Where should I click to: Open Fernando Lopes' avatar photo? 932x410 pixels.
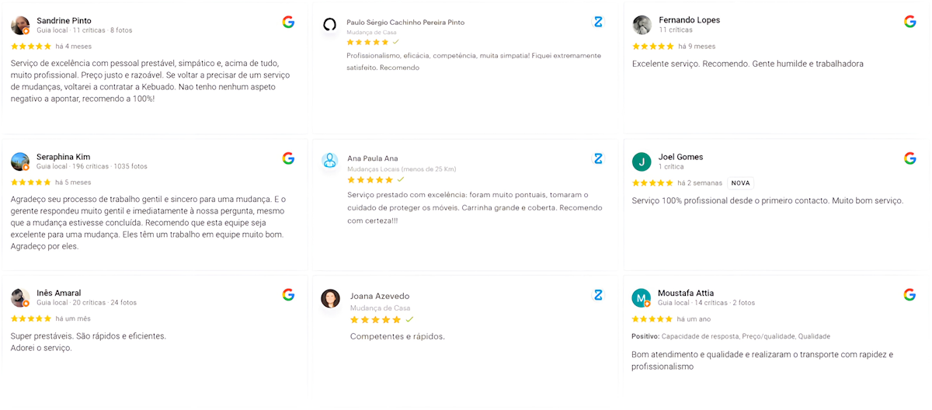[x=642, y=25]
